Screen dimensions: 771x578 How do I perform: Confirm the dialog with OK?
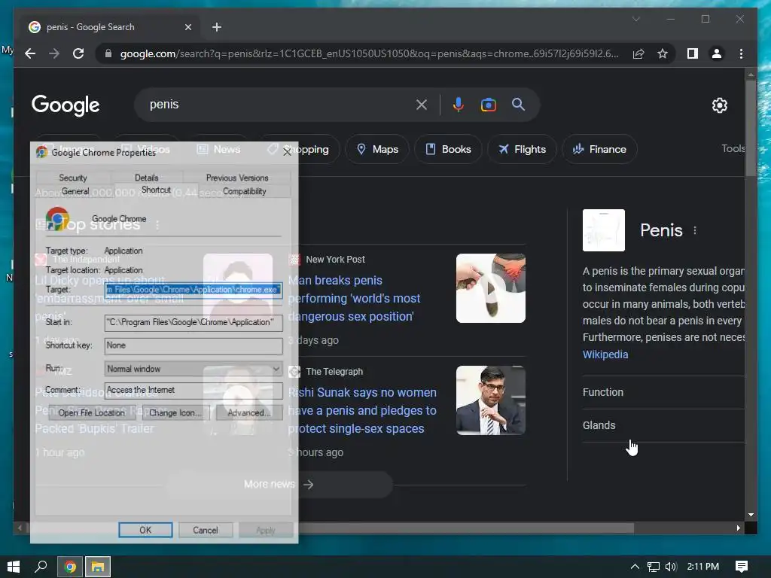click(145, 530)
